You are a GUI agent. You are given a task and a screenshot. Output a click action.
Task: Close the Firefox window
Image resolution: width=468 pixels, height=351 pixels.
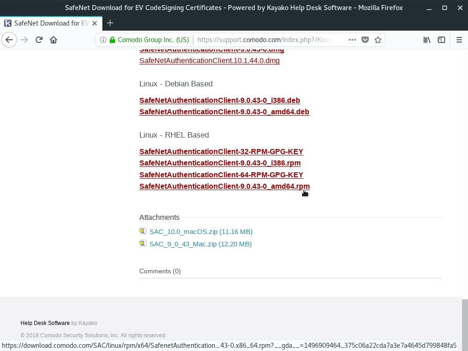tap(460, 8)
